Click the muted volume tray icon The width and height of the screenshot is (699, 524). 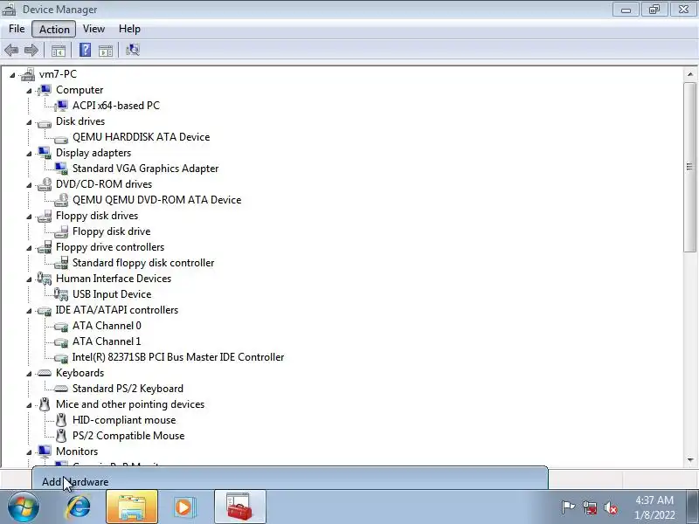tap(611, 507)
